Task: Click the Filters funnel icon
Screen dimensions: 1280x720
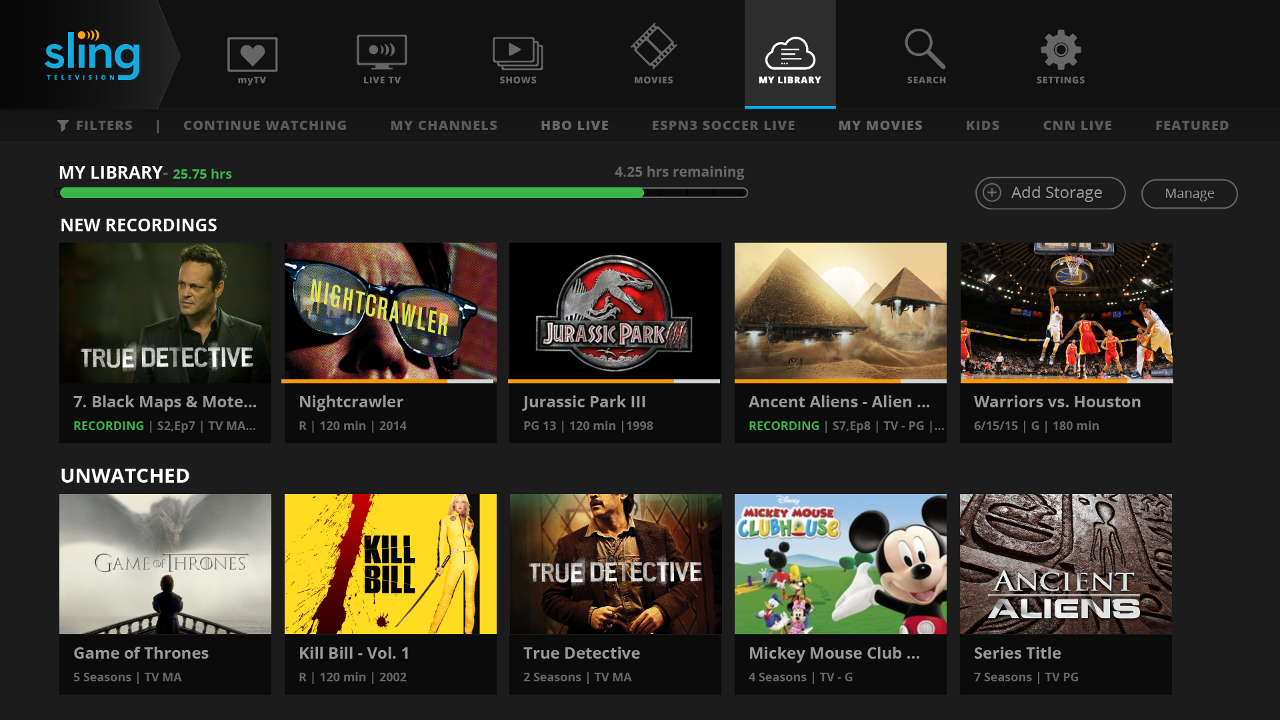Action: tap(64, 125)
